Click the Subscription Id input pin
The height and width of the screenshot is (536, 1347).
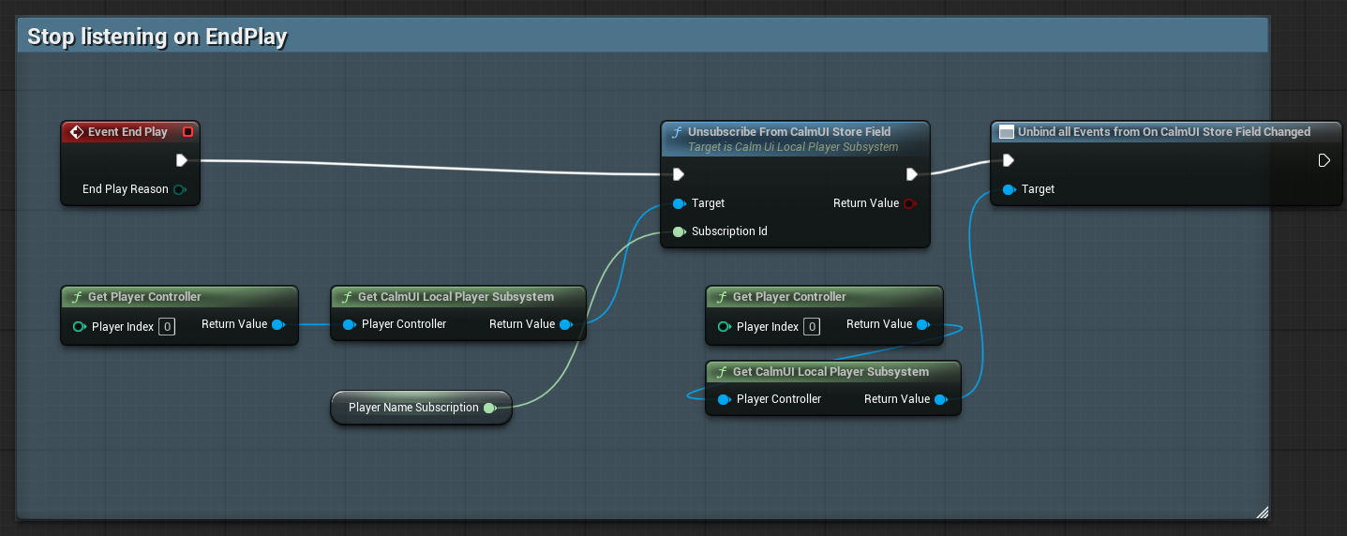(679, 231)
